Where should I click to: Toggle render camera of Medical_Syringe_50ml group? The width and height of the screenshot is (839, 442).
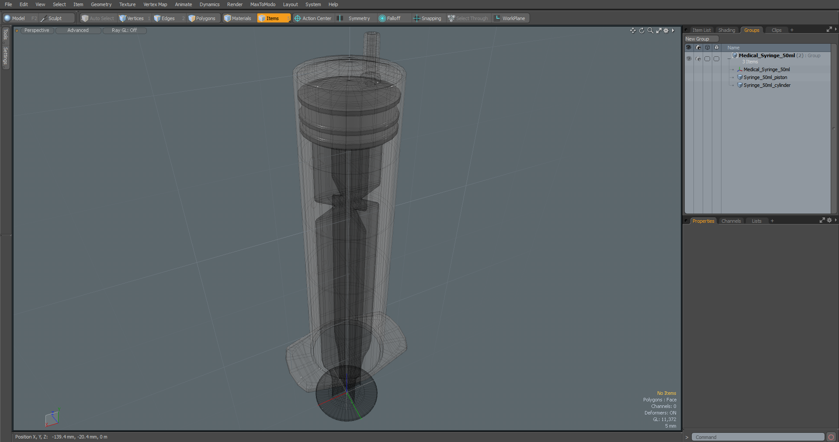tap(698, 59)
